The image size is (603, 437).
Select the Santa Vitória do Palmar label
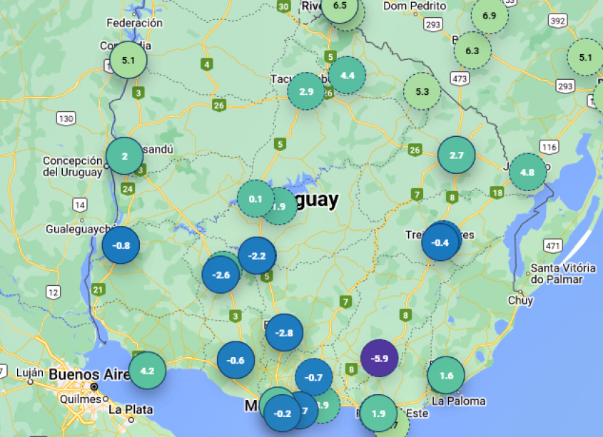click(x=562, y=273)
